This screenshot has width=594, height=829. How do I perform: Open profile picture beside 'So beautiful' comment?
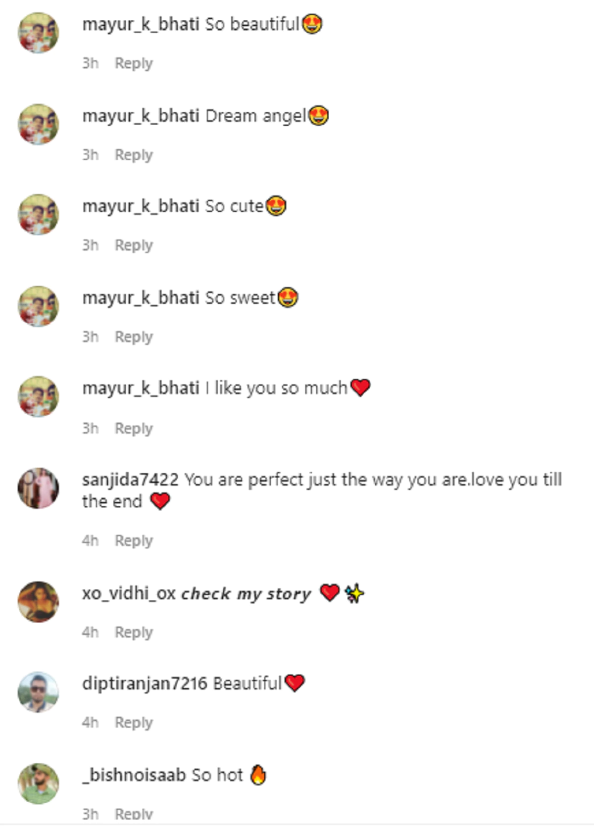tap(38, 33)
